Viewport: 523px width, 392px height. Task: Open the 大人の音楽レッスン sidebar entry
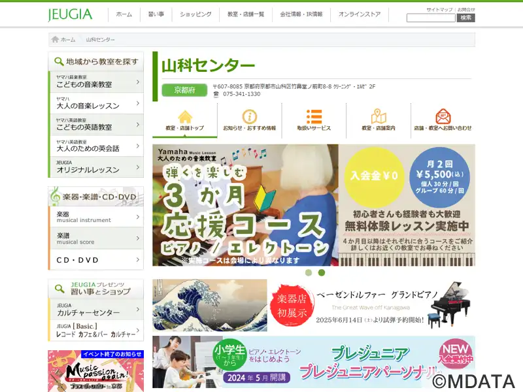96,103
